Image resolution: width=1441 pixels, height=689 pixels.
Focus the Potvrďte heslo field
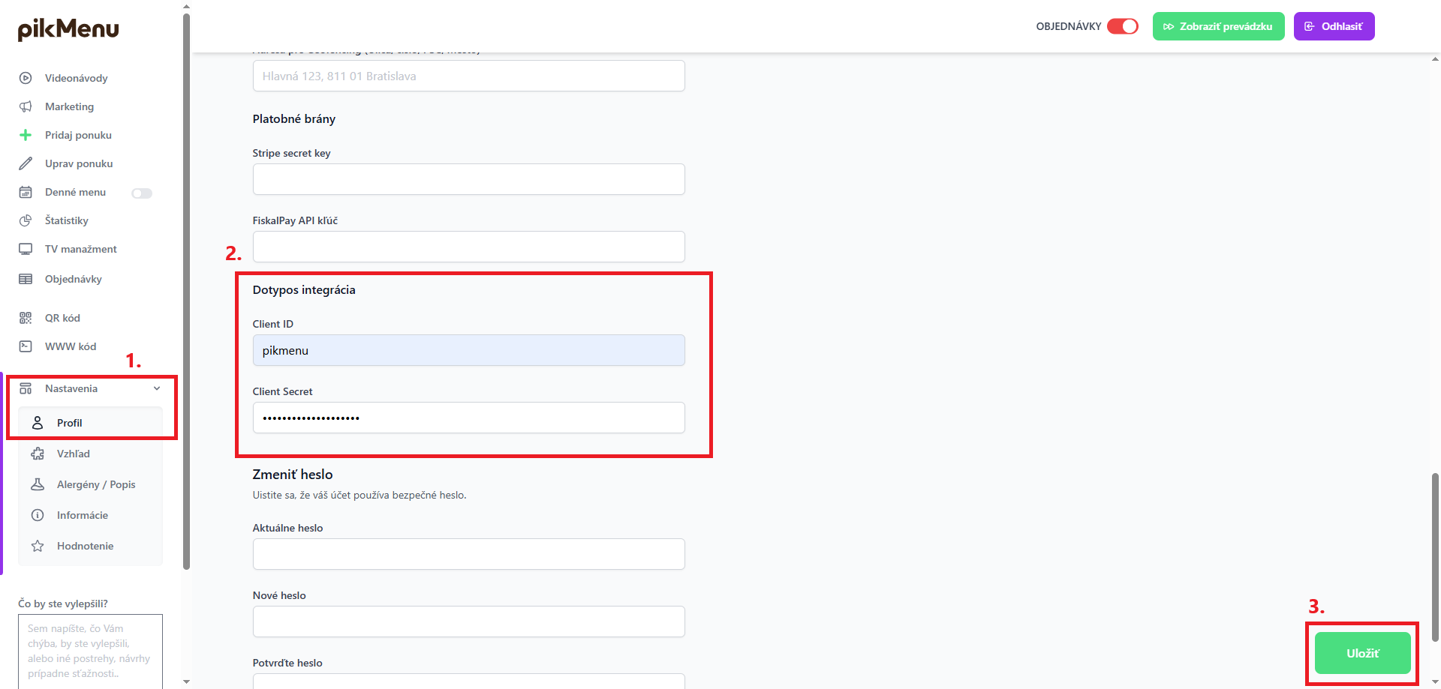[468, 681]
